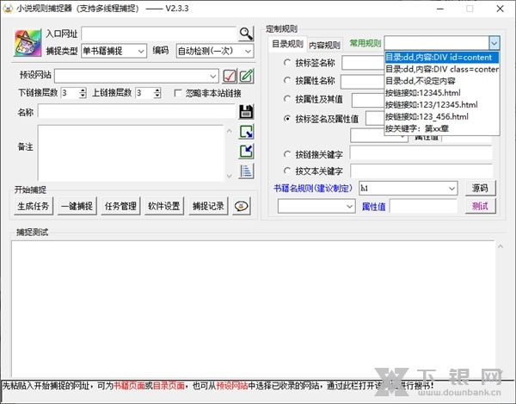Switch to the 内容规则 tab
Image resolution: width=516 pixels, height=404 pixels.
pos(324,45)
